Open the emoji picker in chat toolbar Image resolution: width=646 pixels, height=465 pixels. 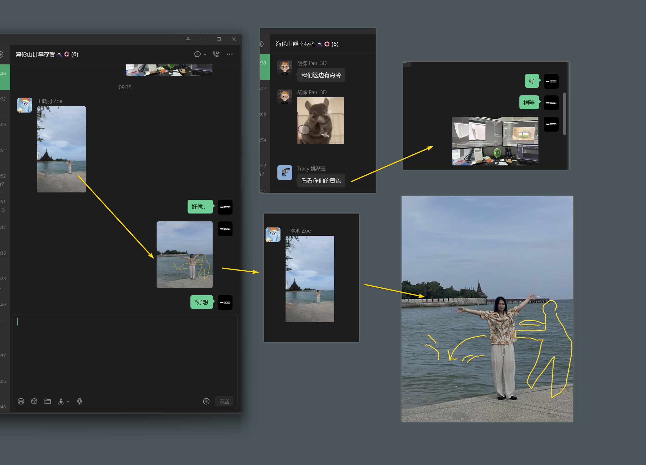[x=21, y=401]
